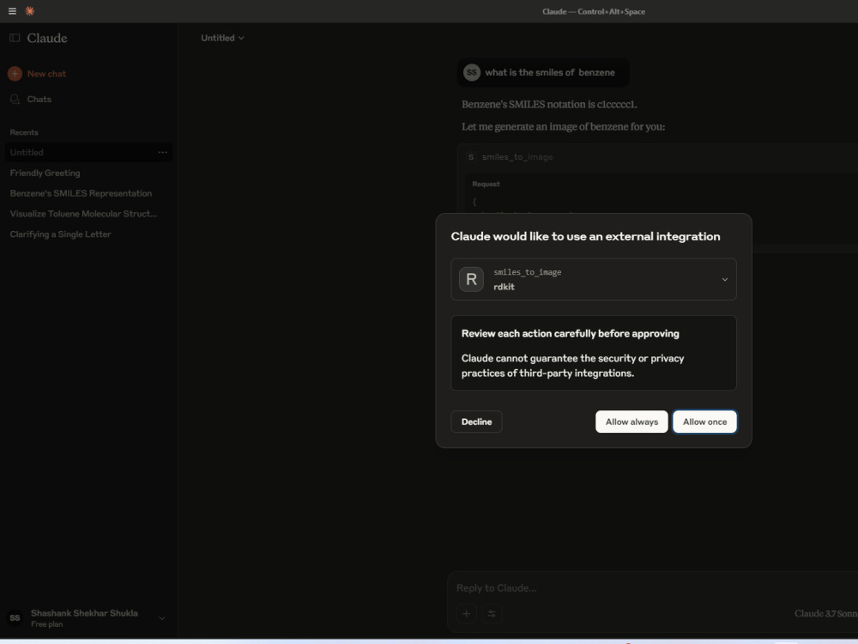This screenshot has width=858, height=644.
Task: Click 'Review each action carefully before approving'
Action: point(571,333)
